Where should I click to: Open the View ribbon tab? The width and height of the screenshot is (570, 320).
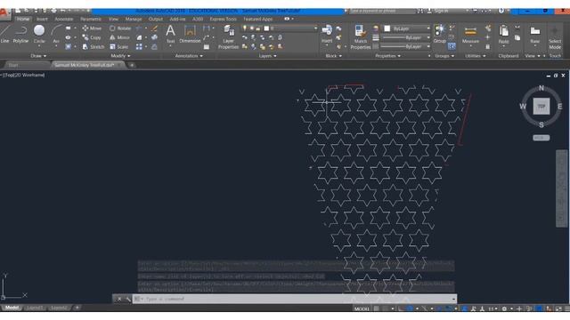pyautogui.click(x=113, y=19)
